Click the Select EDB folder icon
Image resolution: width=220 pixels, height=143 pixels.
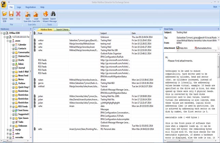point(4,14)
